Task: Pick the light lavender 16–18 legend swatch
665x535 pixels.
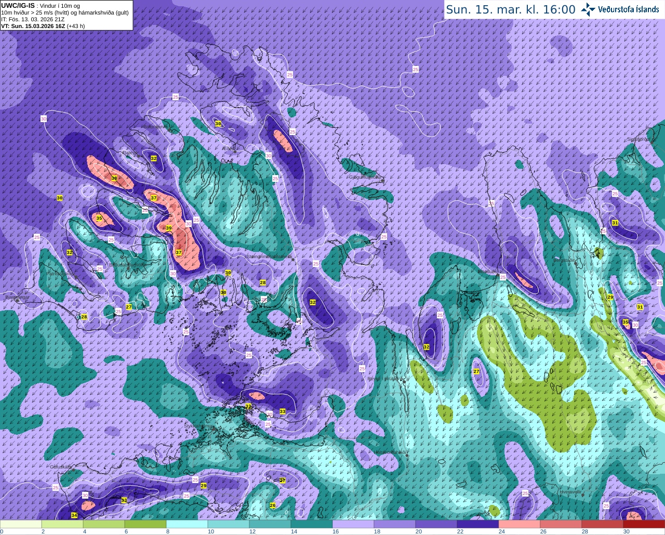Action: coord(353,524)
